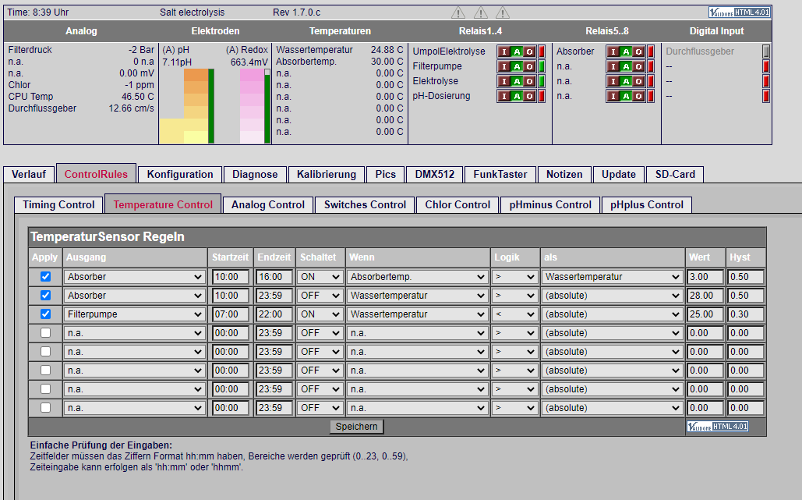Uncheck Apply for Absorber ON rule
The height and width of the screenshot is (500, 802).
pos(45,276)
